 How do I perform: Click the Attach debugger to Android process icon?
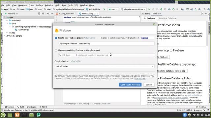pos(173,9)
